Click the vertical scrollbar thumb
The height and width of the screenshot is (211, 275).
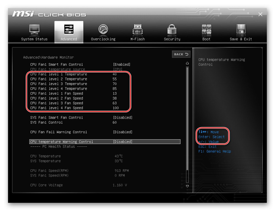point(187,118)
